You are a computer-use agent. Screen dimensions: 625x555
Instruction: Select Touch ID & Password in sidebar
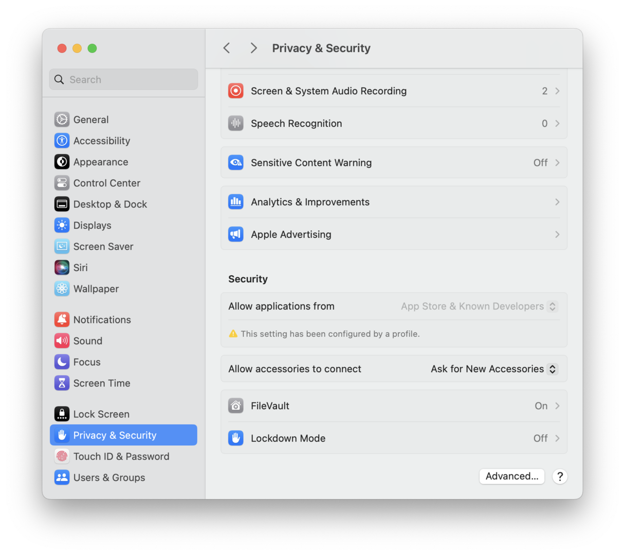point(123,456)
